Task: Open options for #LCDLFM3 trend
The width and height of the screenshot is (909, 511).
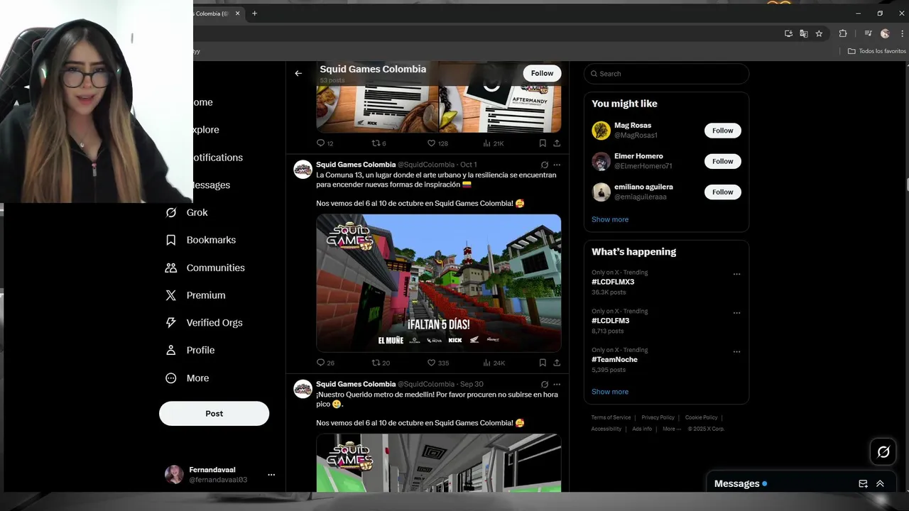Action: [x=736, y=313]
